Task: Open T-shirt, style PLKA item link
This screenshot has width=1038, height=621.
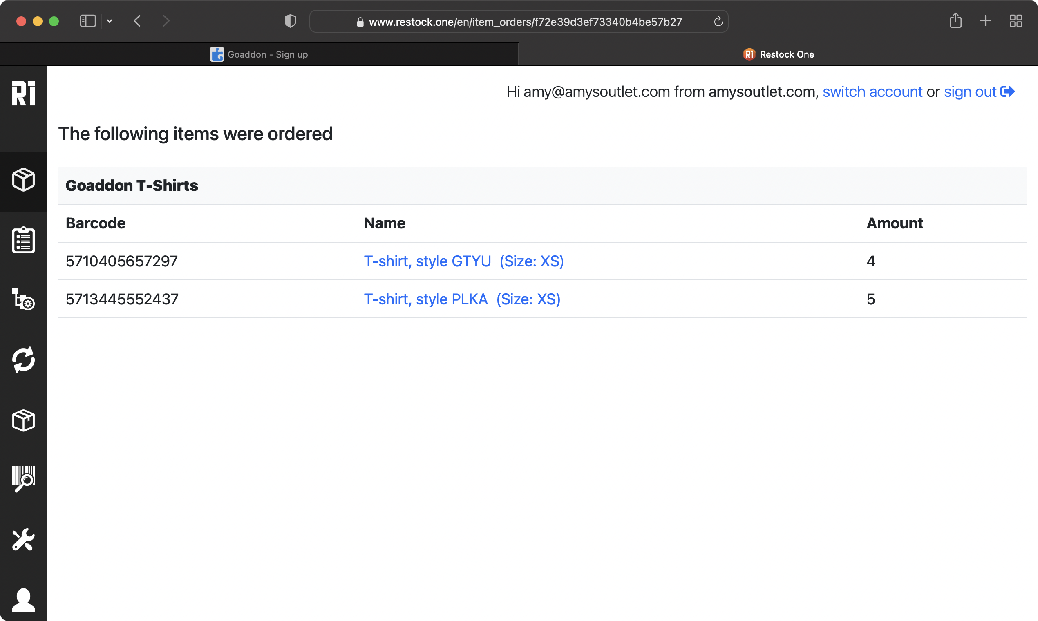Action: 462,299
